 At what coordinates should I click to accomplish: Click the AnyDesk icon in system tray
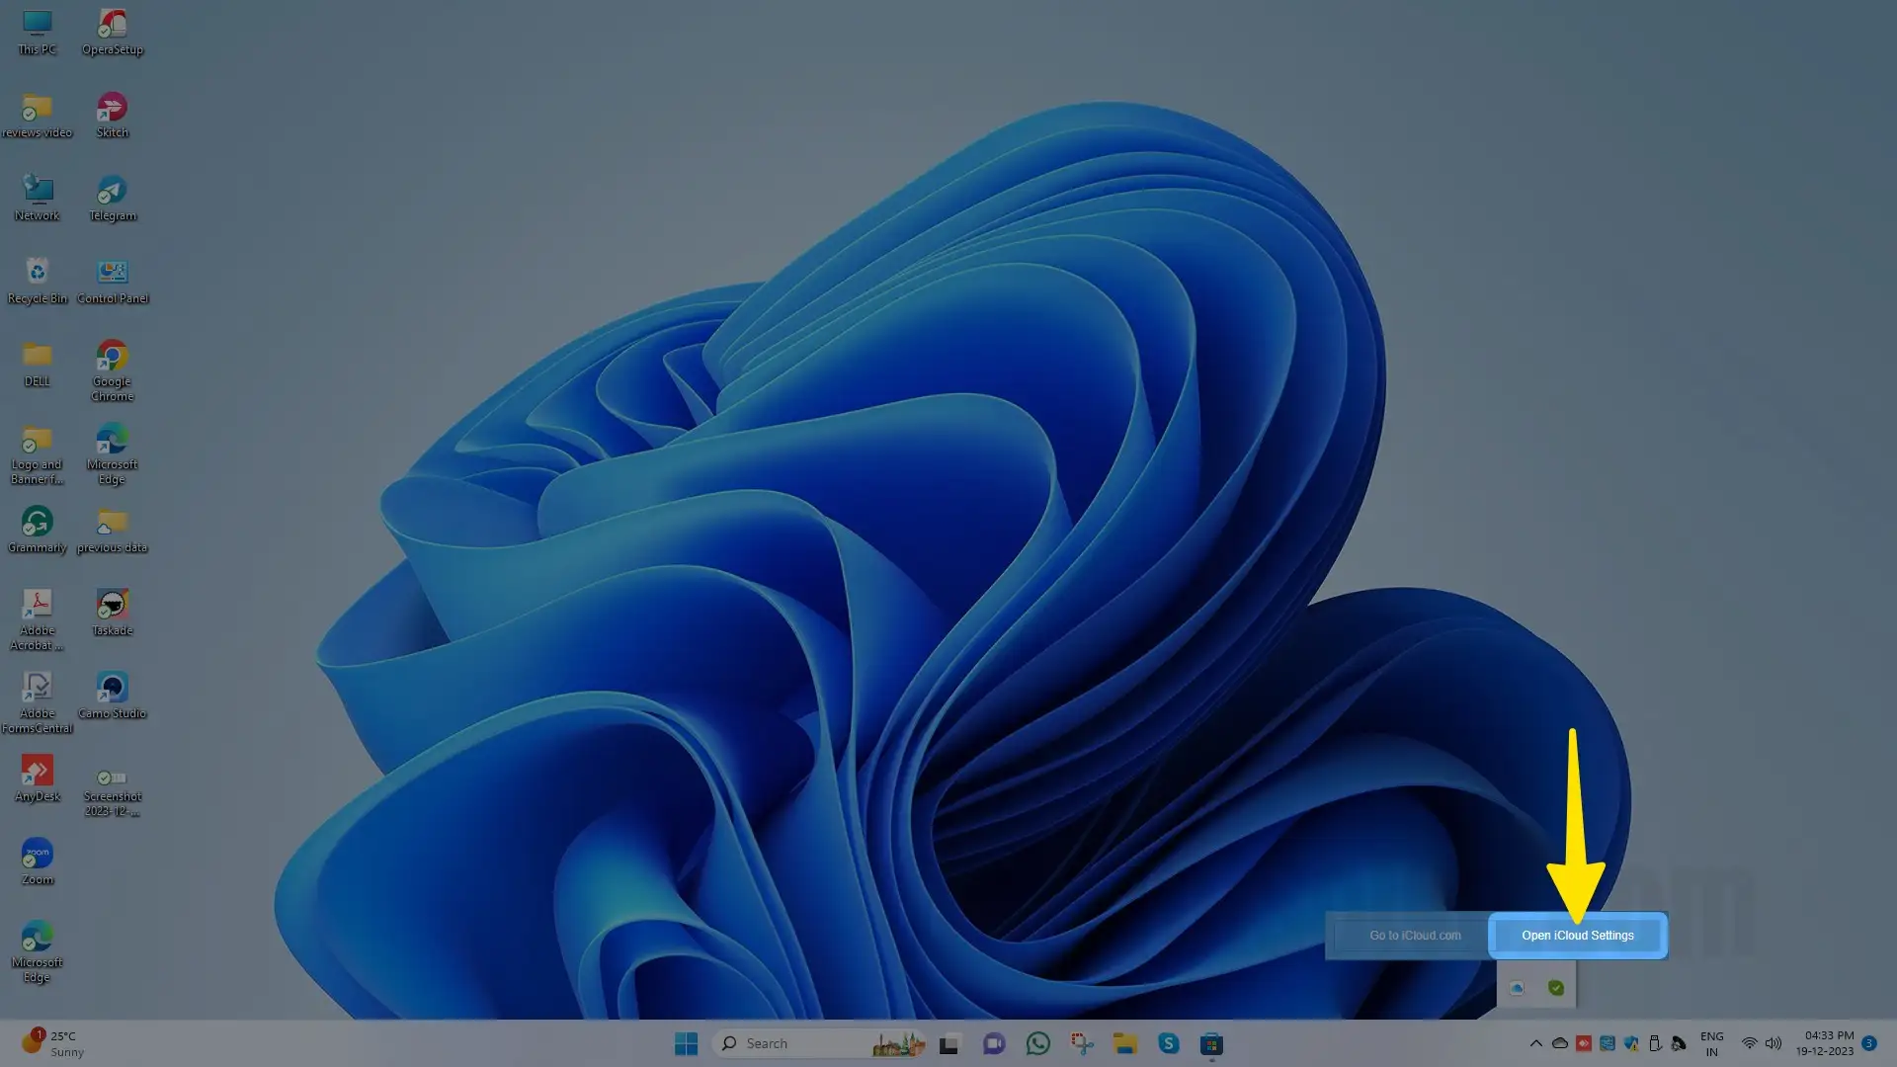pos(1583,1043)
